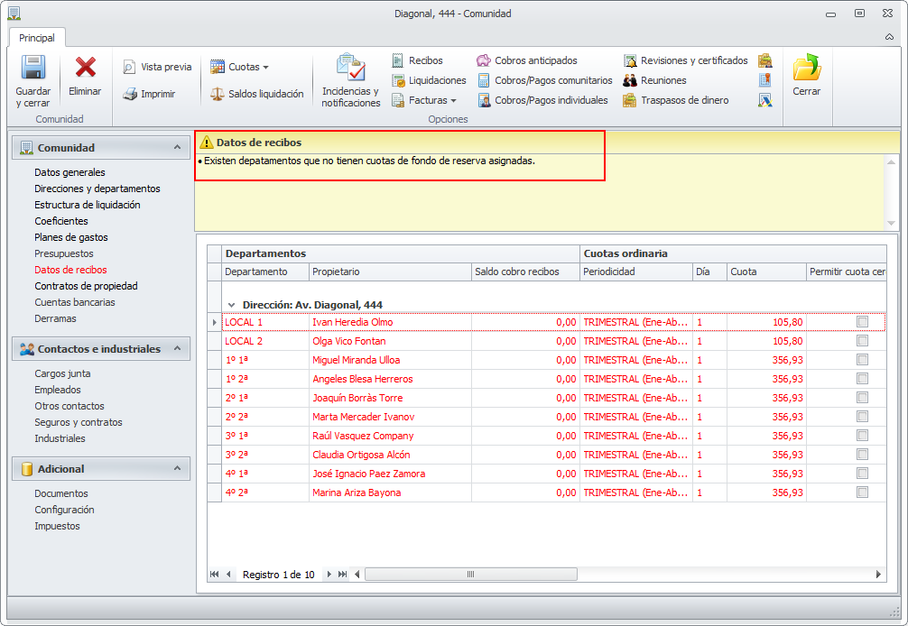Open Seguros y contratos link
This screenshot has width=908, height=626.
[79, 422]
